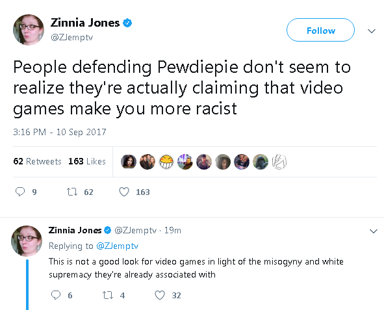The image size is (384, 310).
Task: Retweet the reply tweet with 4 retweets
Action: (x=108, y=295)
